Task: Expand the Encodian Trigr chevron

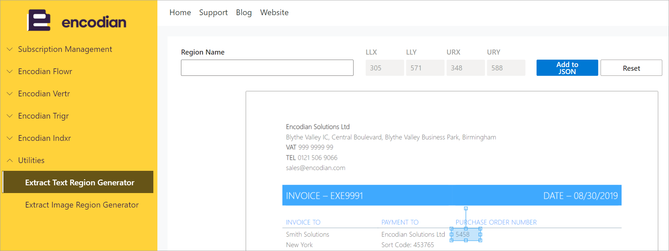Action: click(x=10, y=116)
